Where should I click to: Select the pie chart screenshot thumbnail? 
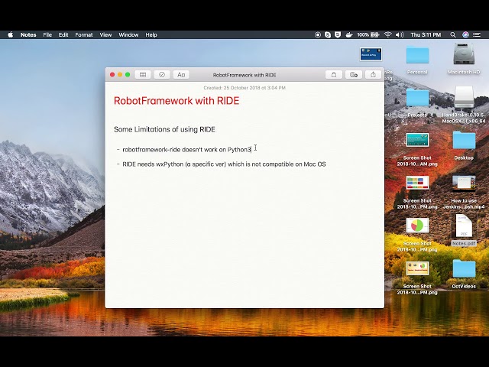point(417,225)
